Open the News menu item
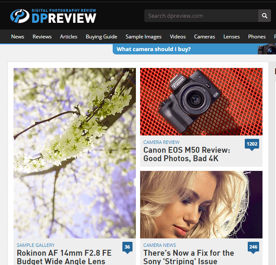276x265 pixels. 18,37
